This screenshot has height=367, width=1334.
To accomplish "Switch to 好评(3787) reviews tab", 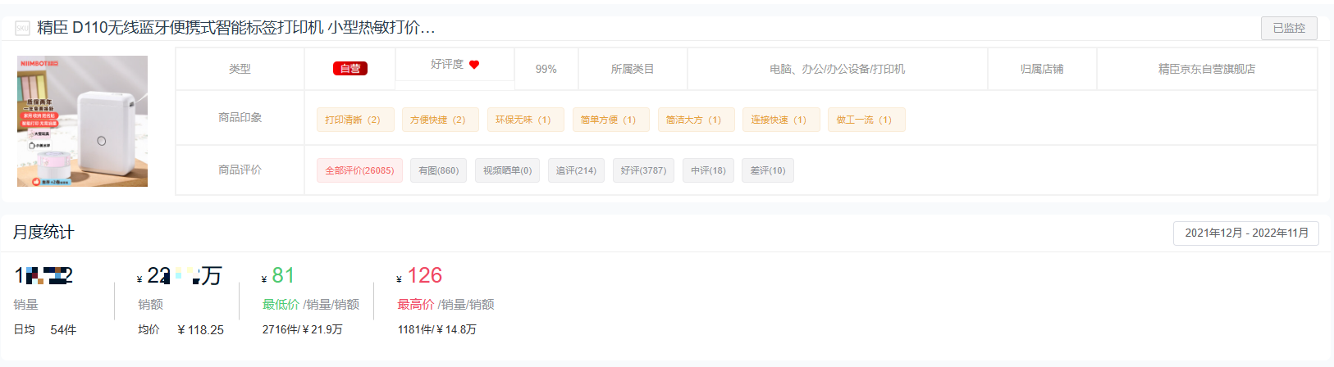I will coord(643,170).
